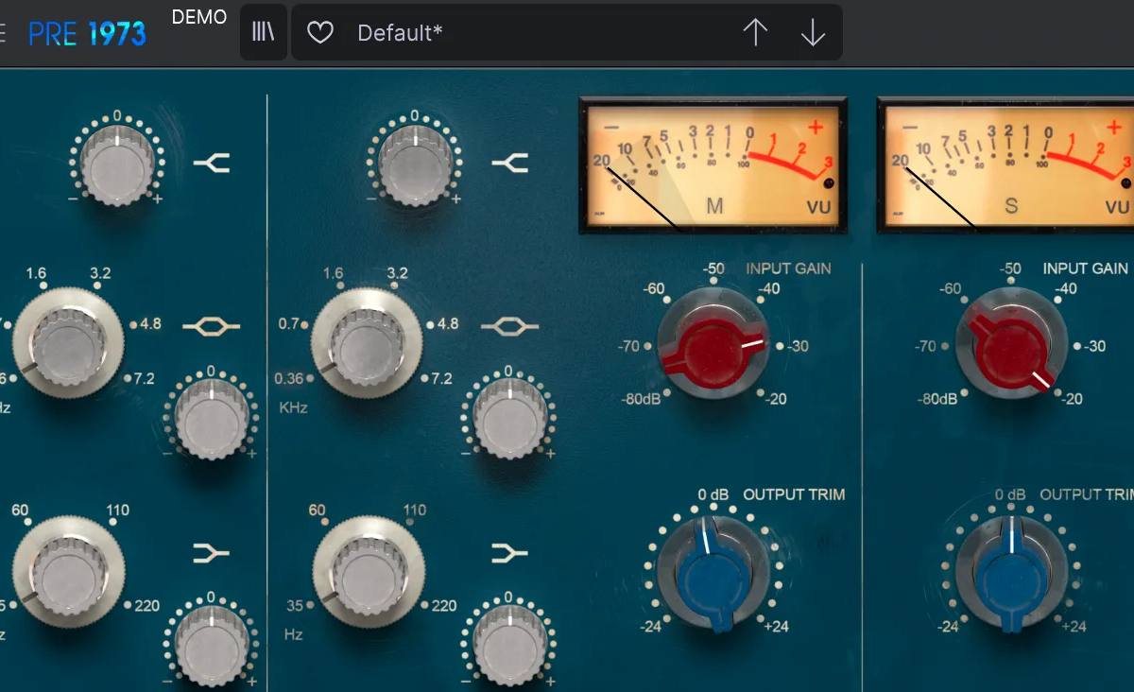1134x692 pixels.
Task: Click KHz mid frequency knob in center strip
Action: coord(367,345)
